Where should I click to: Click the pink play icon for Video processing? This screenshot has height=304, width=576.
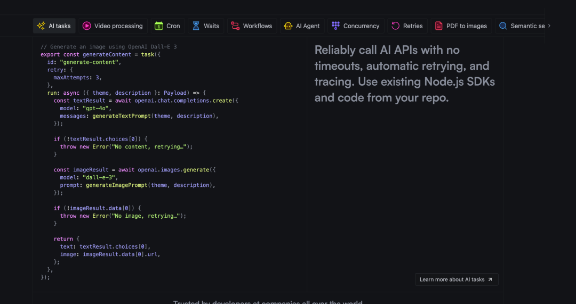pos(86,26)
